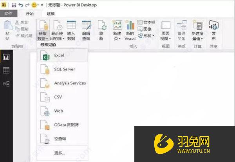Click the Save icon in title bar

click(x=14, y=5)
